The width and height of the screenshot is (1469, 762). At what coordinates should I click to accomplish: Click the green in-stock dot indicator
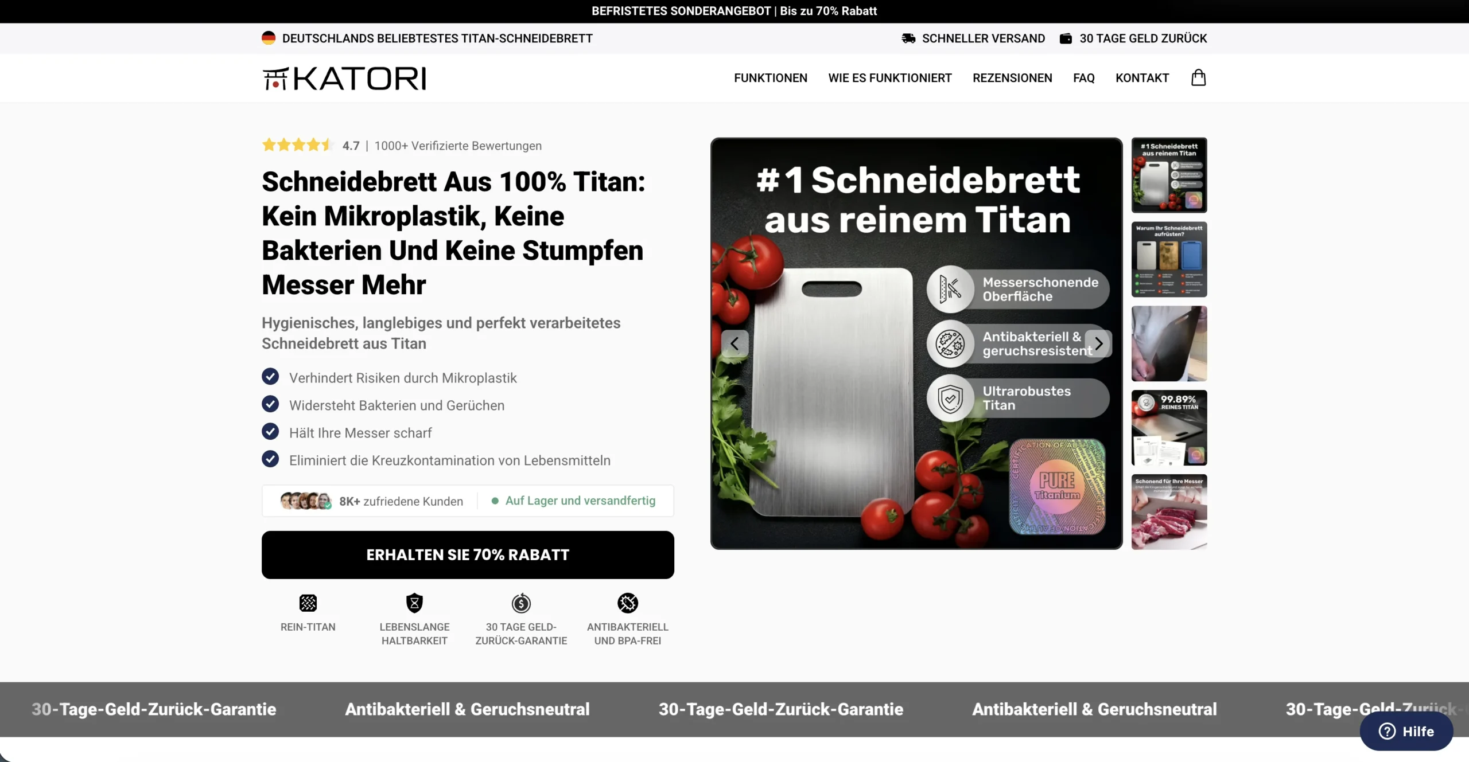tap(495, 501)
